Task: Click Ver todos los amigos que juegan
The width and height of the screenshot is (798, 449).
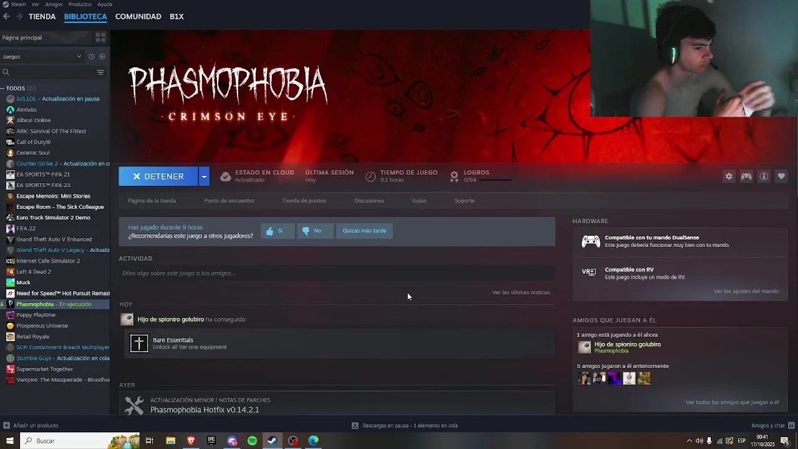Action: [x=733, y=402]
